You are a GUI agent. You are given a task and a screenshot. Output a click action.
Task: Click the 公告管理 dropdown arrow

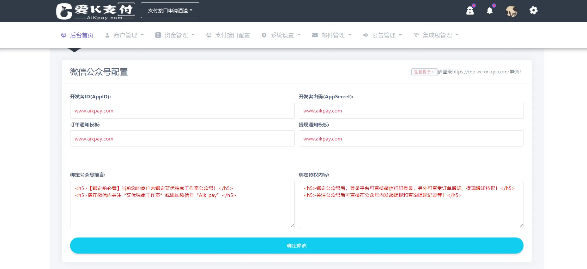pyautogui.click(x=400, y=35)
